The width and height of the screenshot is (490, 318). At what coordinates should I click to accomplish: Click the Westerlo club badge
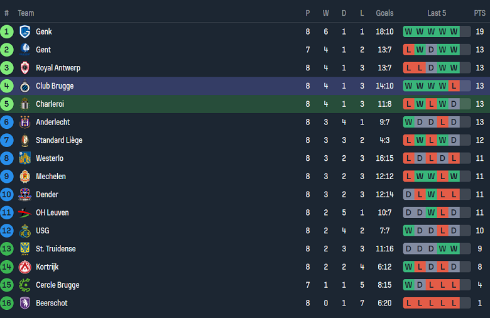[x=25, y=158]
